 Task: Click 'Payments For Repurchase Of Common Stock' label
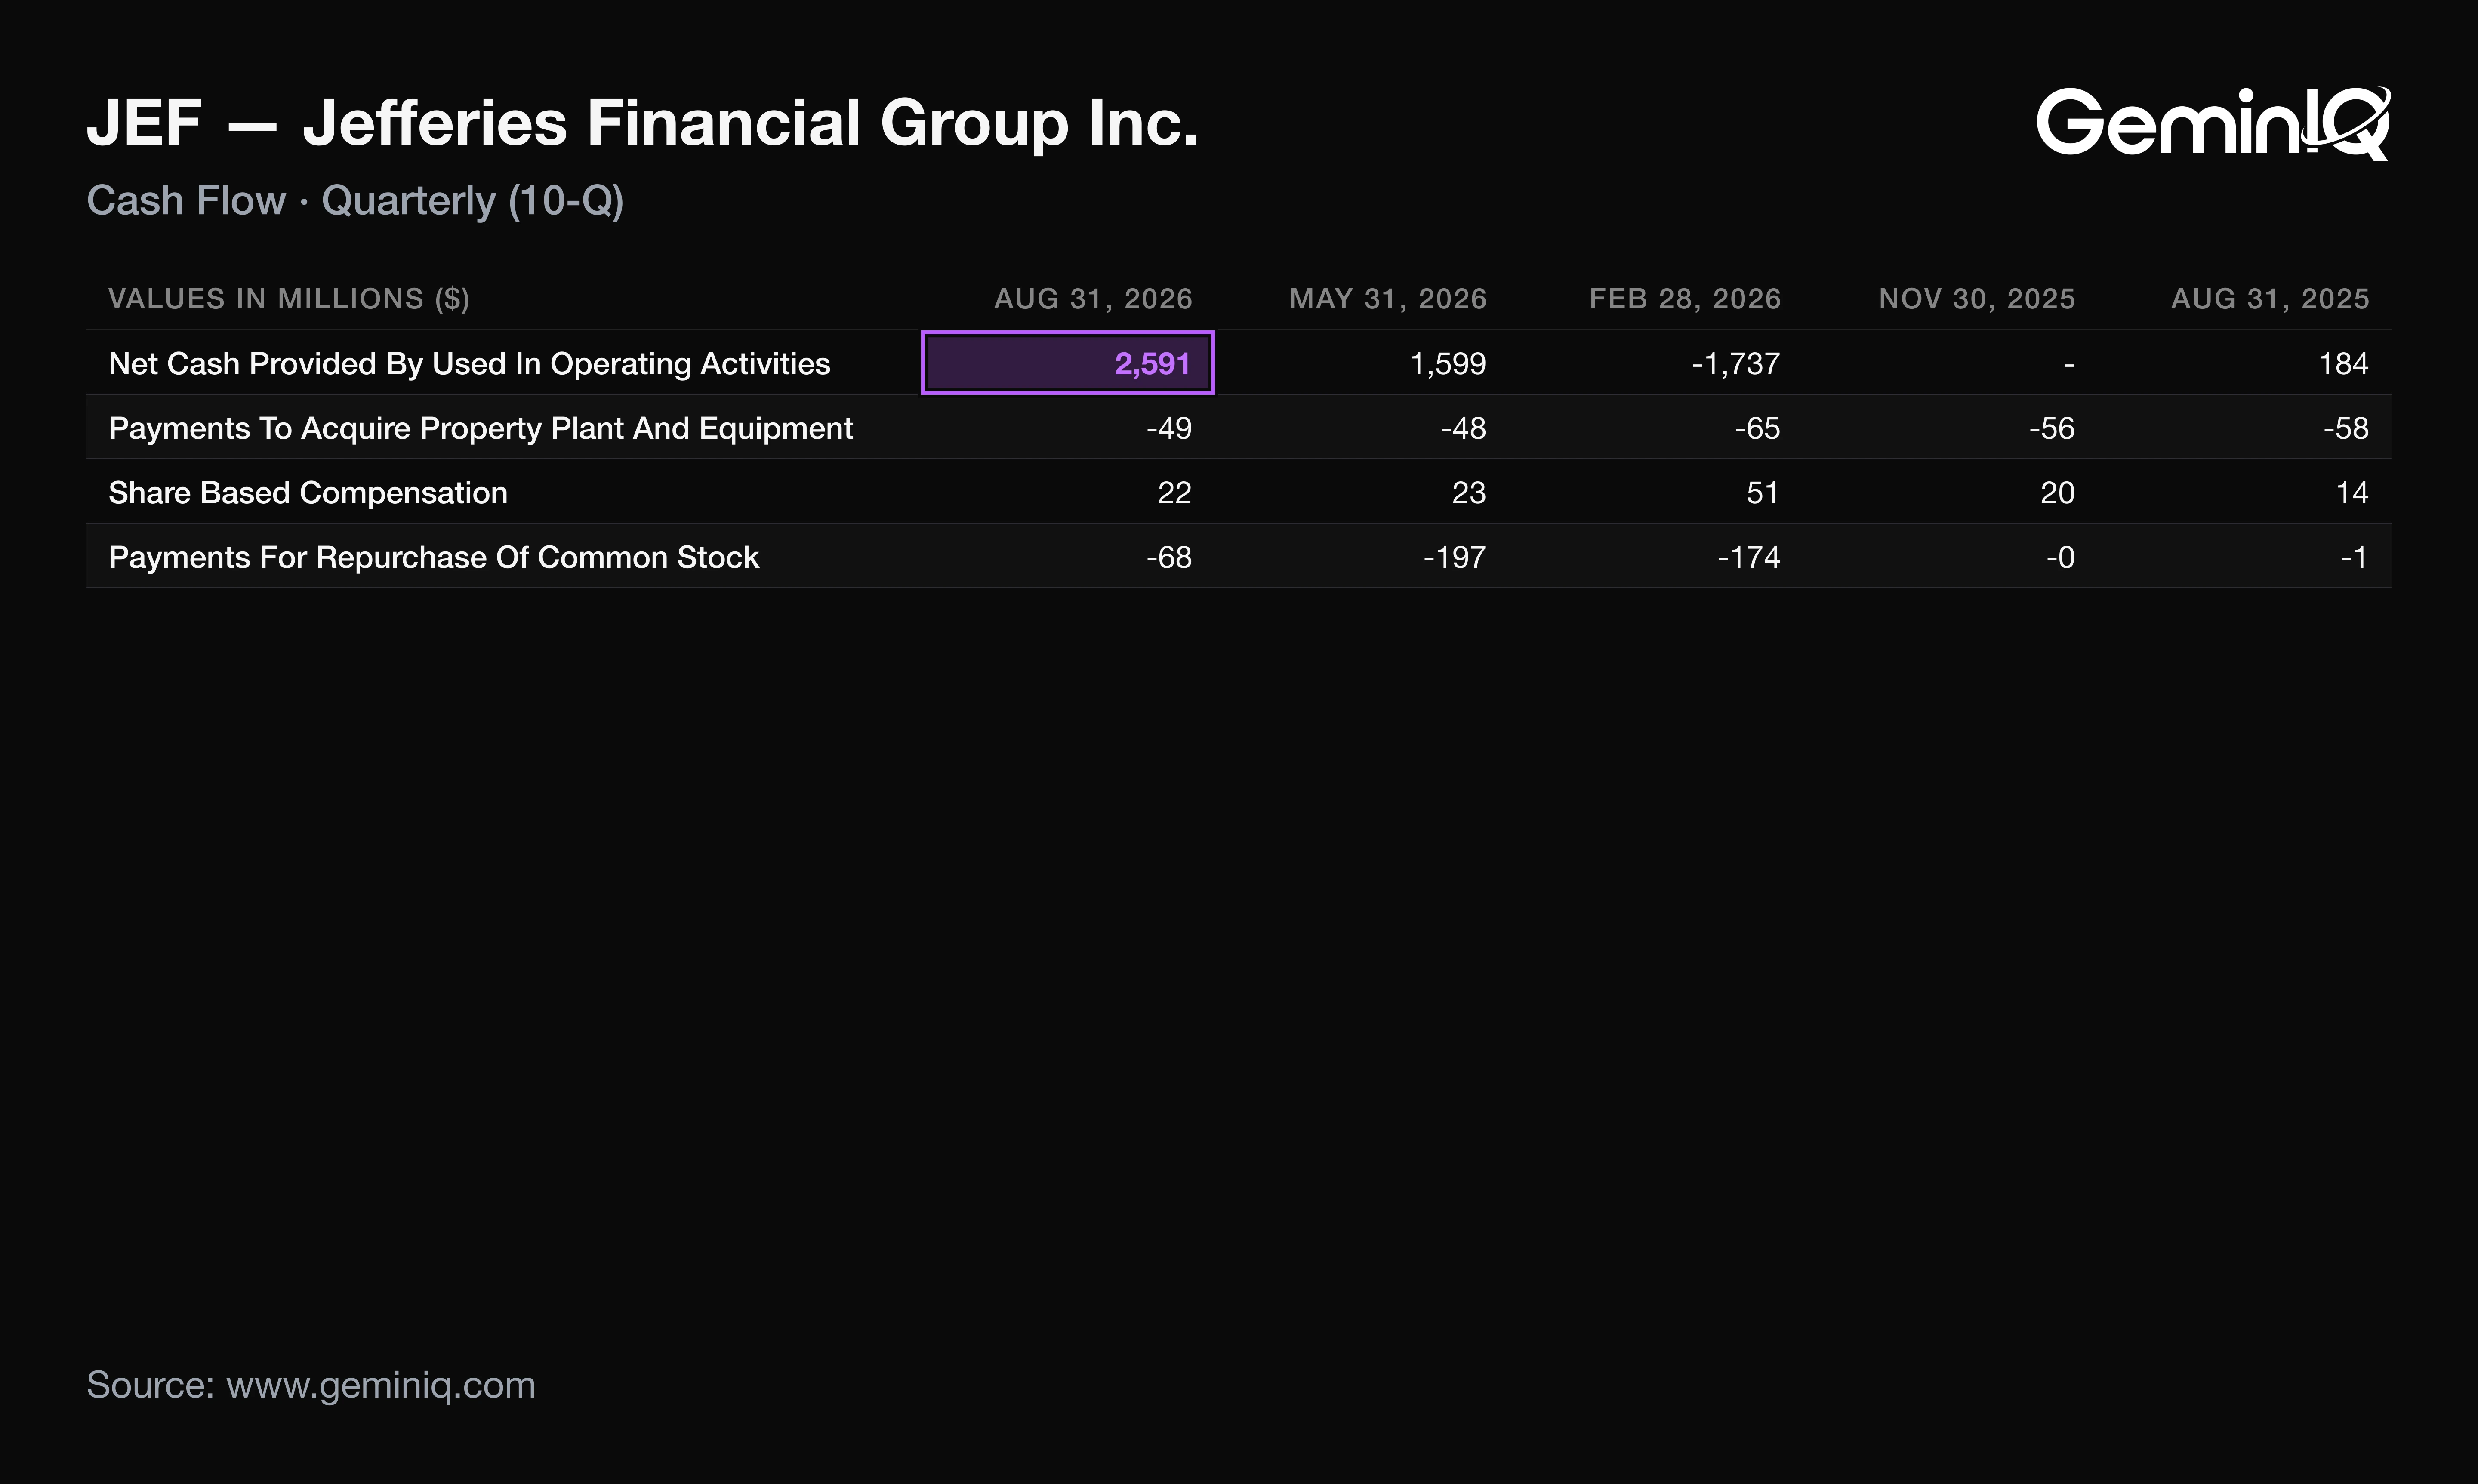pyautogui.click(x=434, y=557)
